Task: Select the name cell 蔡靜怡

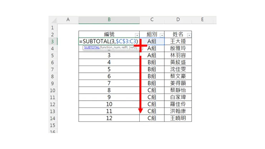Action: click(178, 90)
